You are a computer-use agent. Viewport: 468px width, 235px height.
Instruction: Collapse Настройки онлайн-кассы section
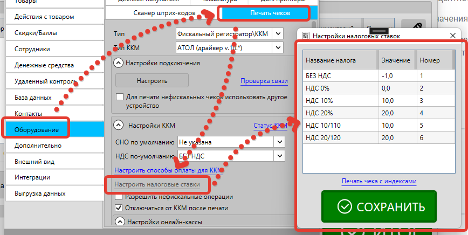tap(120, 222)
